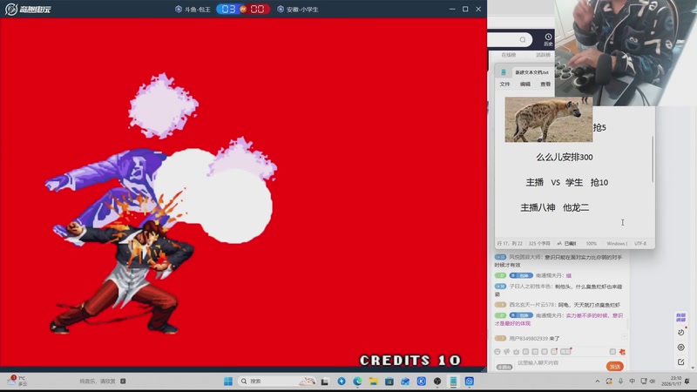Click the '主播 VS 学生 抢10' line
Viewport: 697px width, 392px height.
pyautogui.click(x=567, y=182)
